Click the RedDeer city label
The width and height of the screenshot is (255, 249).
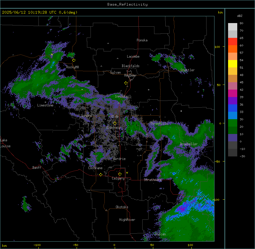click(x=130, y=75)
